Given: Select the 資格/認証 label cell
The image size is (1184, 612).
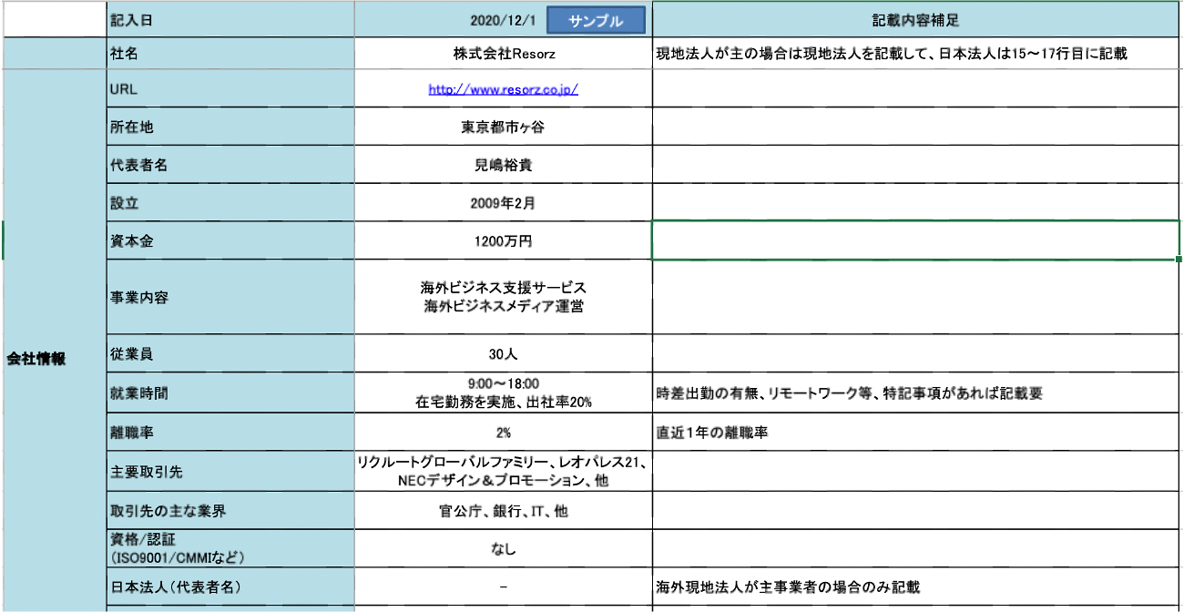Looking at the screenshot, I should click(230, 549).
